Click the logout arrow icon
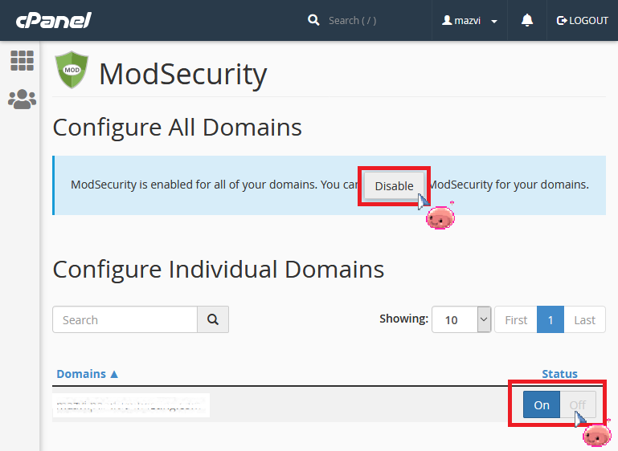Viewport: 618px width, 451px height. [x=561, y=21]
